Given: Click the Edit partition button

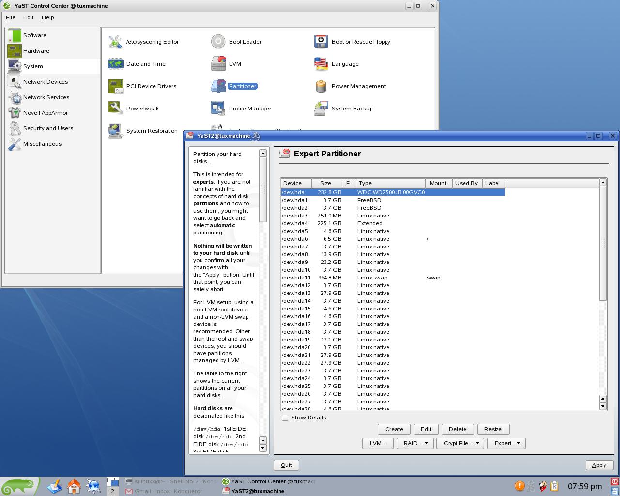Looking at the screenshot, I should click(x=426, y=429).
